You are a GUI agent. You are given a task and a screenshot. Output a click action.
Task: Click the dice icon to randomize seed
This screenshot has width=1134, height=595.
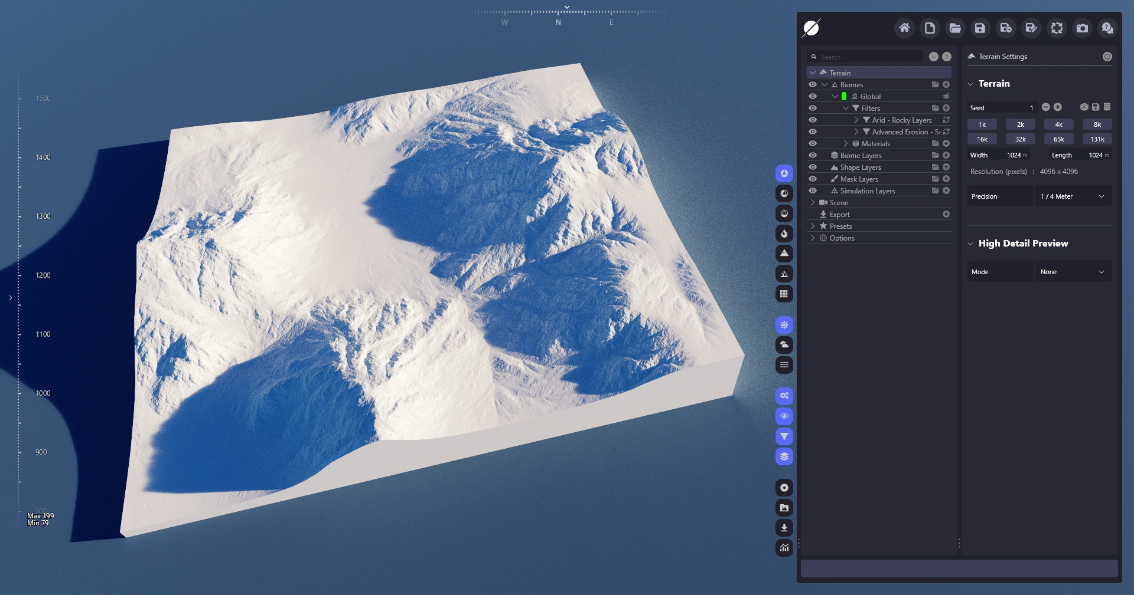coord(1084,107)
